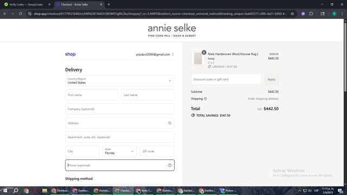Open the State dropdown showing Florida

click(x=119, y=151)
